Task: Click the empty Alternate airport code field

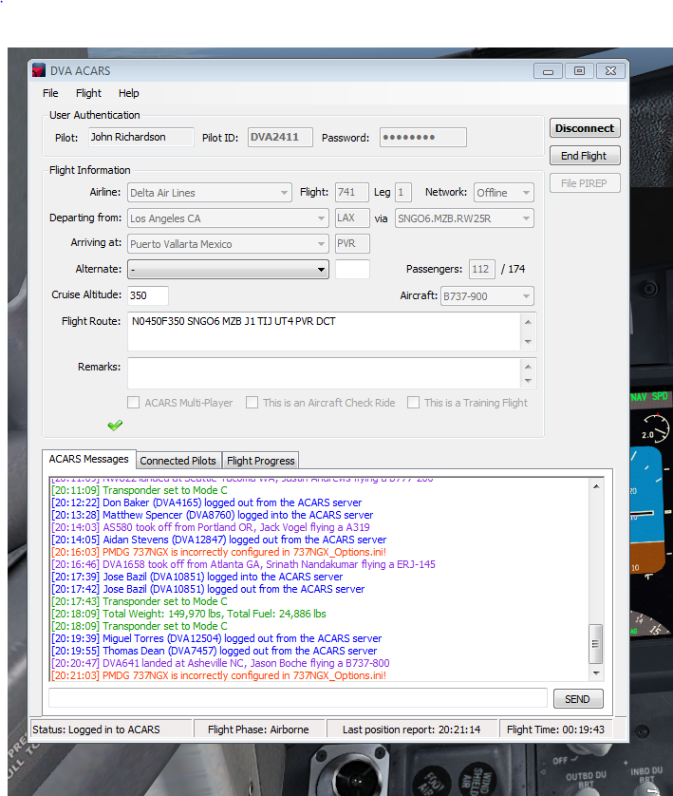Action: click(352, 269)
